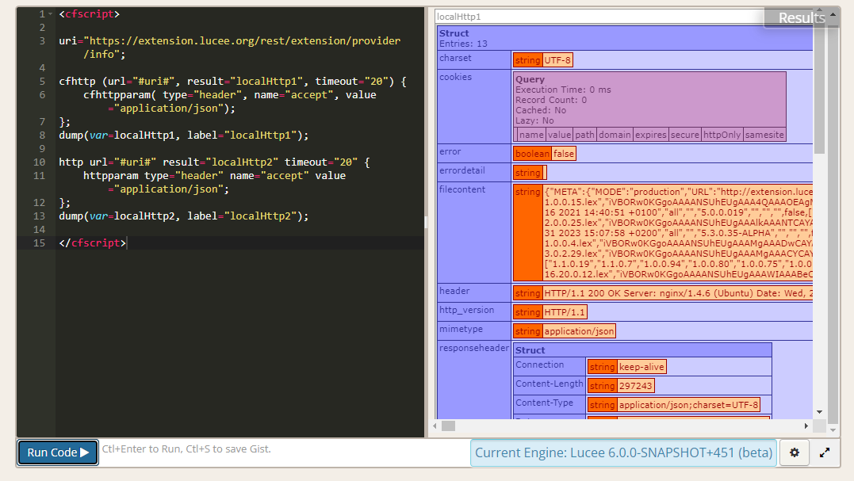Click the up arrow of the outer scrollbar

coord(833,13)
